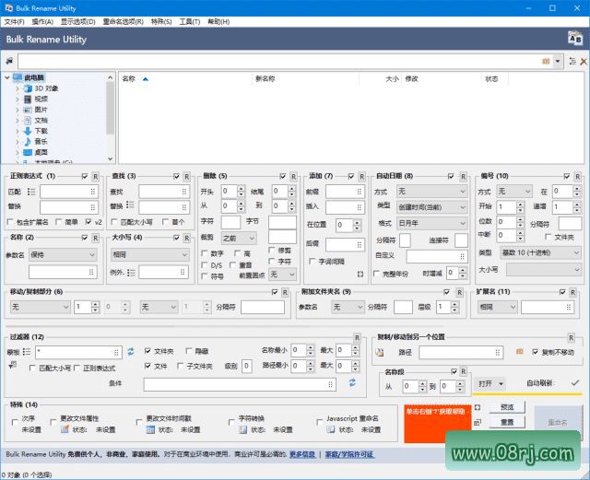Click the 字符转换 status icon
590x480 pixels.
243,429
